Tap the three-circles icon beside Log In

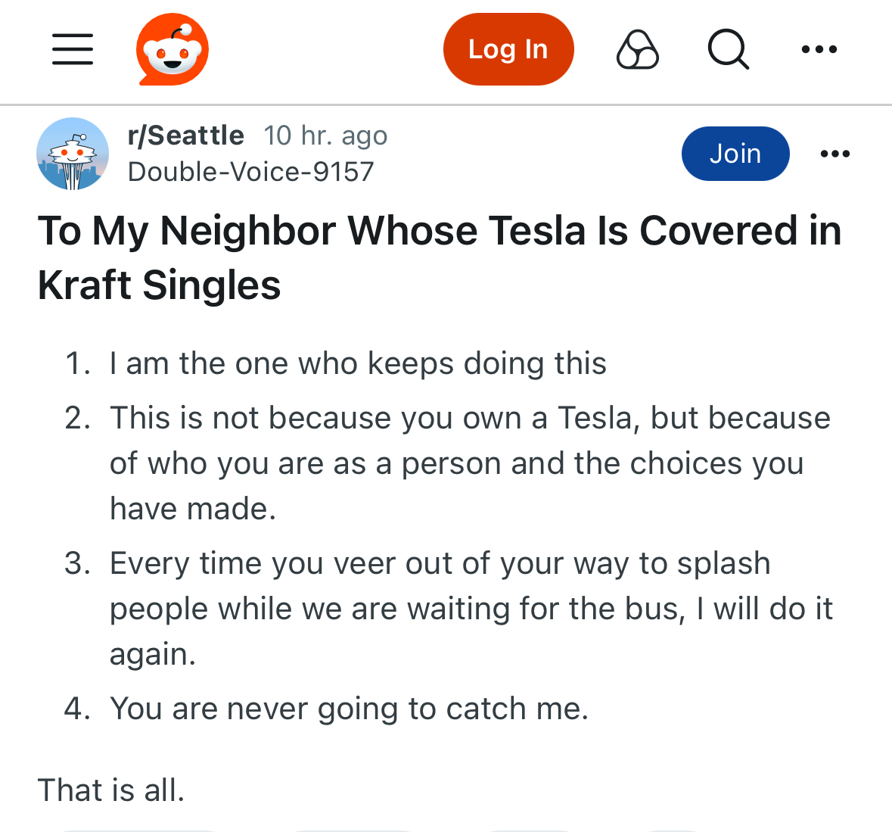(x=638, y=50)
